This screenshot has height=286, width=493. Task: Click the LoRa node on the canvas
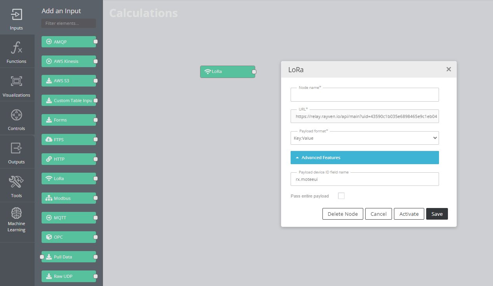point(228,71)
